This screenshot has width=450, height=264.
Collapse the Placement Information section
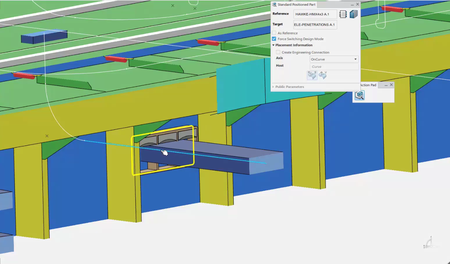273,45
